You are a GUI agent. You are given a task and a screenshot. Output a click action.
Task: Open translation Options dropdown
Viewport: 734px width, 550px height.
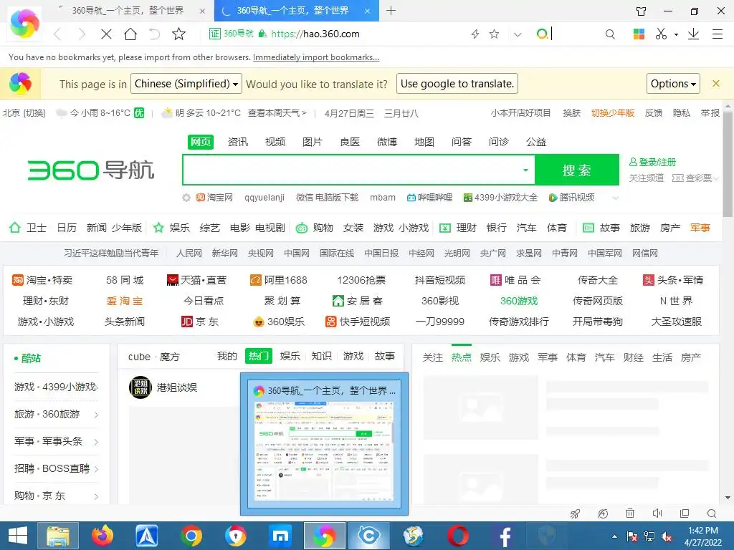click(x=673, y=84)
